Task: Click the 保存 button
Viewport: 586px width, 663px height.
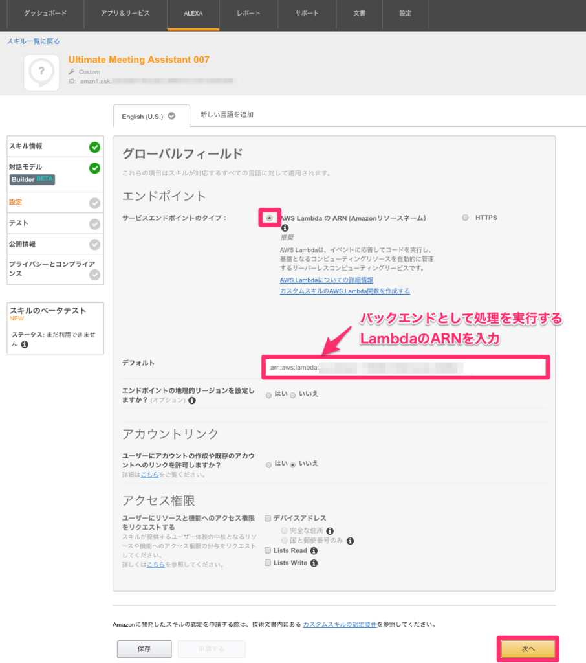Action: (x=144, y=649)
